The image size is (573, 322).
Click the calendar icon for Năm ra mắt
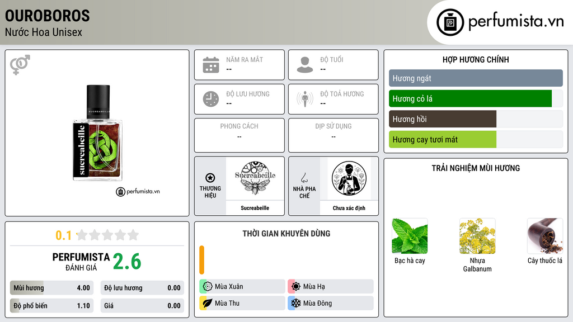(x=211, y=65)
